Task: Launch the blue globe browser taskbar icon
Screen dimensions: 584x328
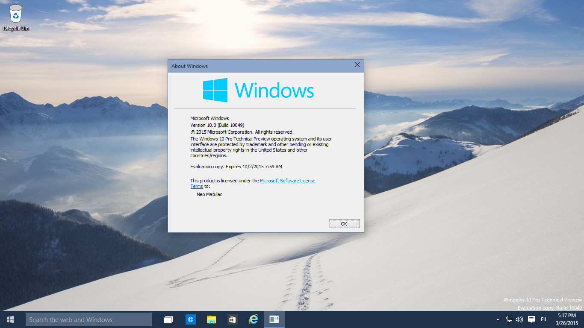Action: 190,319
